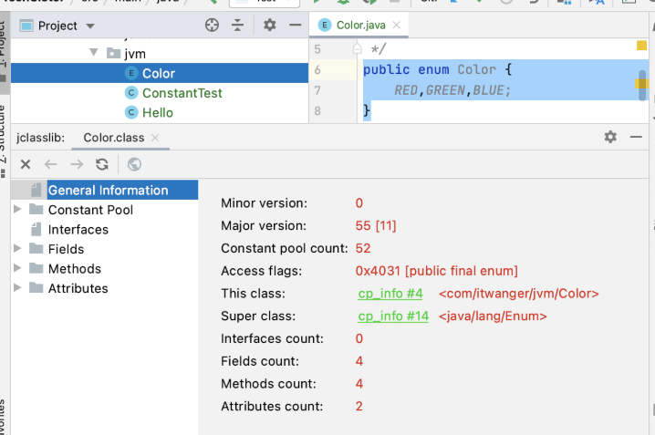Expand the Constant Pool node

[17, 209]
